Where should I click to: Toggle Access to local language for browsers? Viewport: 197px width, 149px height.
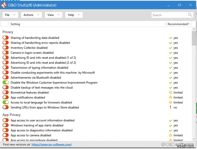(5, 102)
